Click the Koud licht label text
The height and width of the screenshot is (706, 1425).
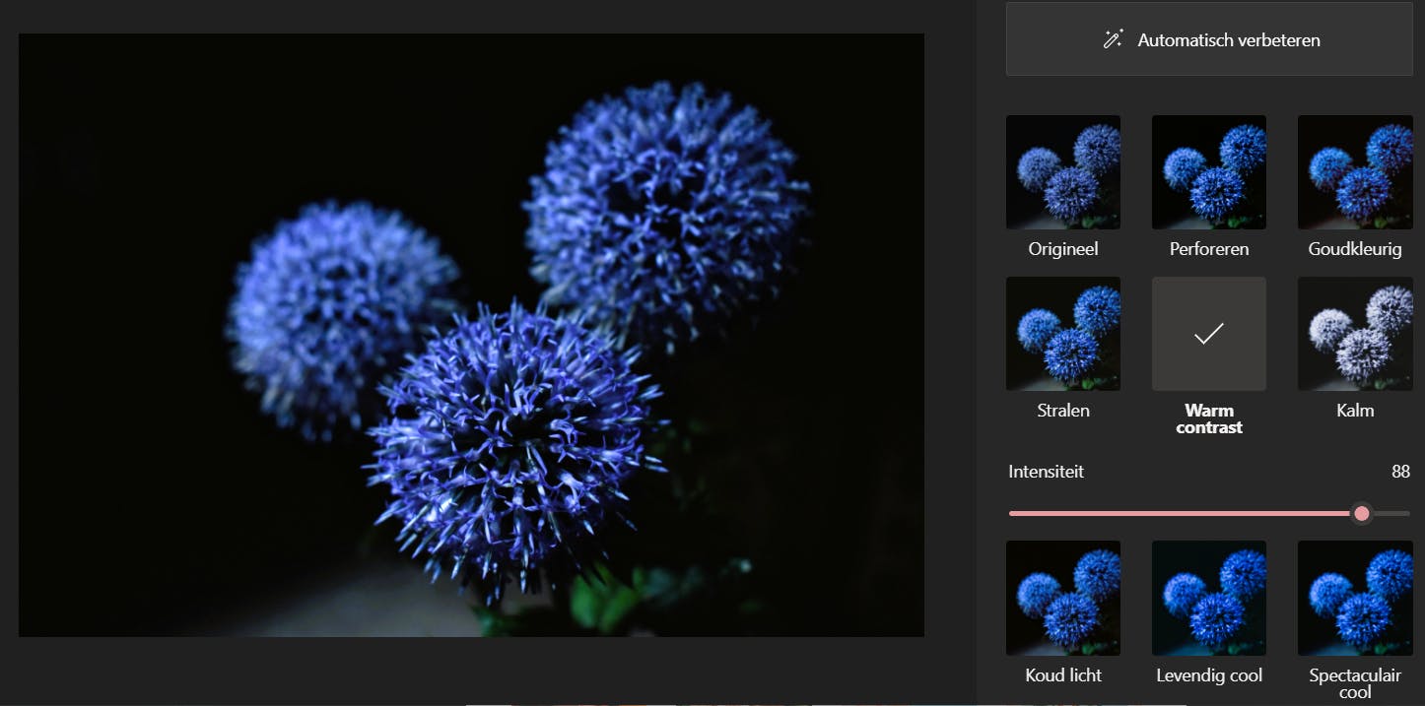pos(1063,674)
